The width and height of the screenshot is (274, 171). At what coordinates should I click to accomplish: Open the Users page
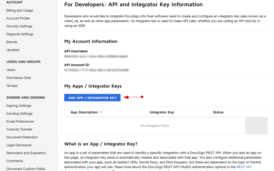coord(11,70)
